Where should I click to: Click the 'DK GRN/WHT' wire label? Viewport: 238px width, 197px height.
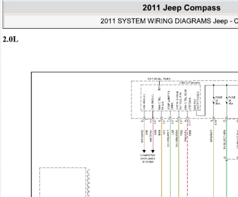(168, 138)
